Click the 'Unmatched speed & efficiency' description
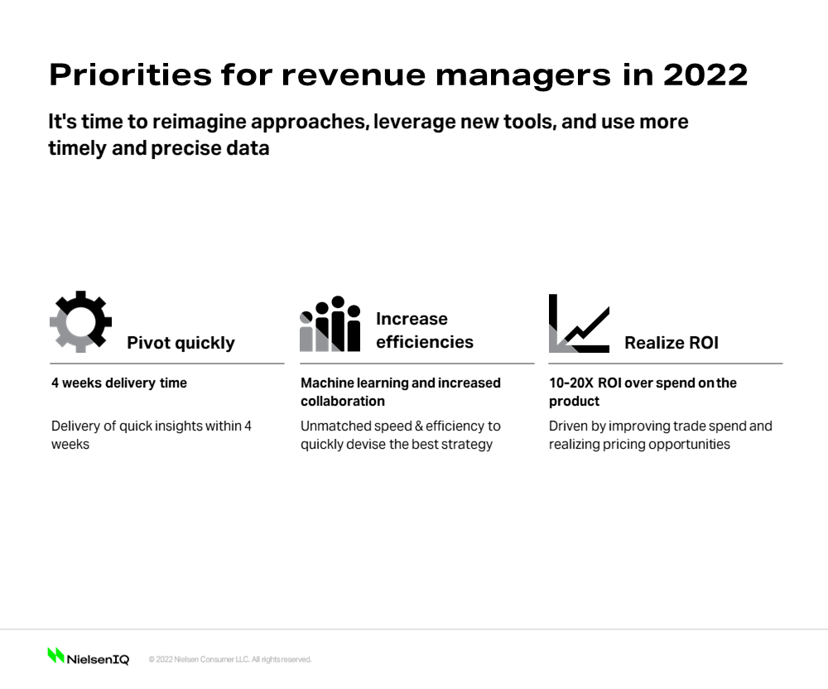 click(401, 435)
